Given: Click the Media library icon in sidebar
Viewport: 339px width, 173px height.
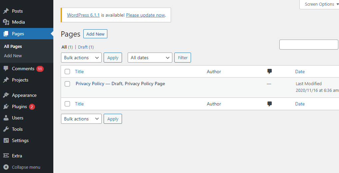Looking at the screenshot, I should point(6,22).
